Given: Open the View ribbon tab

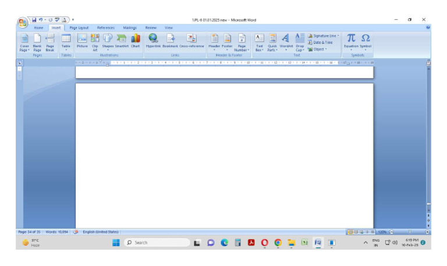Looking at the screenshot, I should pos(168,28).
